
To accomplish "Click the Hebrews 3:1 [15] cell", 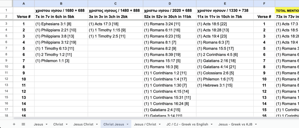I will pos(225,85).
